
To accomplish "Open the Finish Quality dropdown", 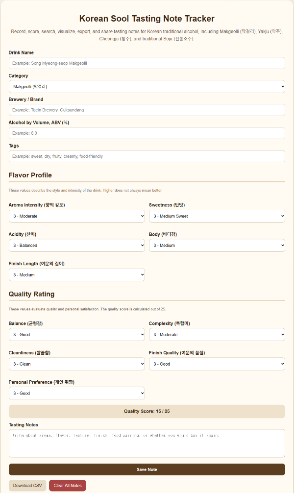I will 217,364.
